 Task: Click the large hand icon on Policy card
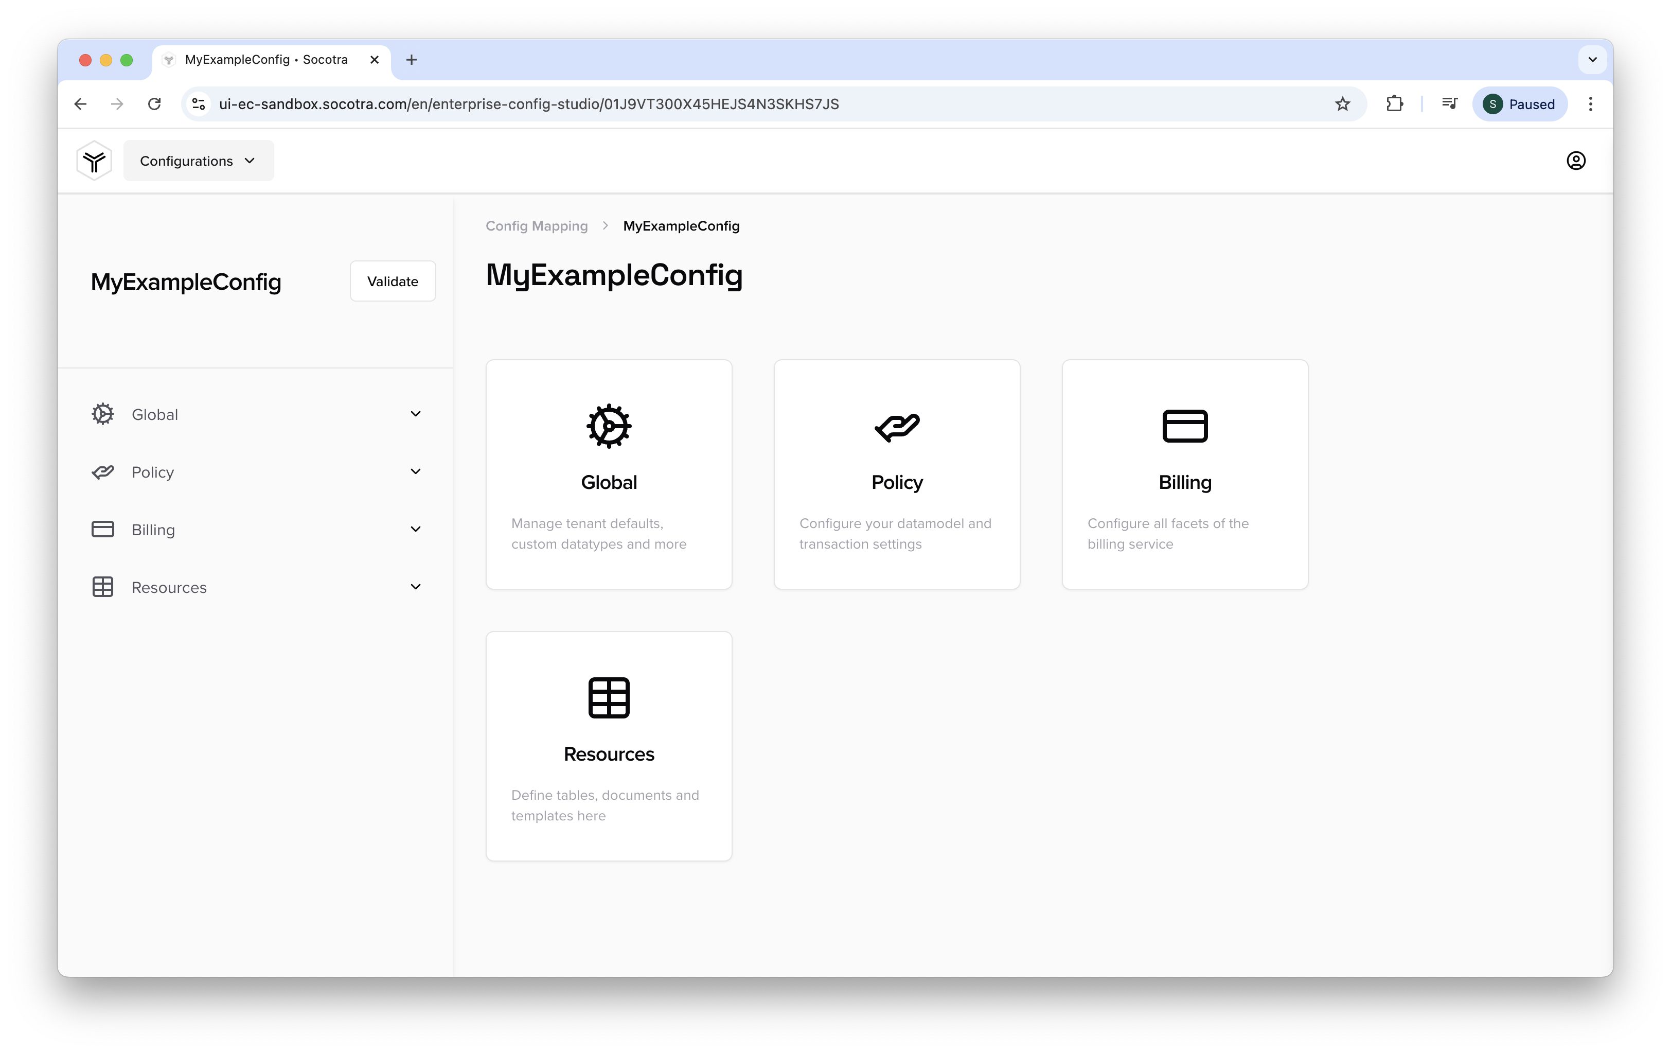897,427
